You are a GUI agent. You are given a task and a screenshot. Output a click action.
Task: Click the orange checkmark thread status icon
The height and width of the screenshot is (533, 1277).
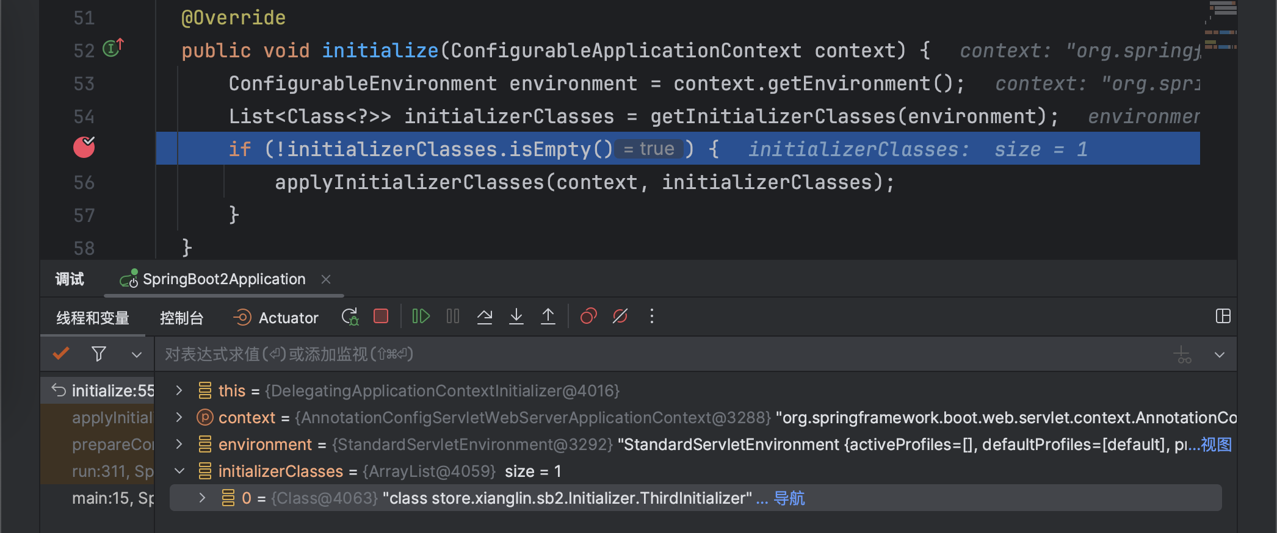(61, 354)
